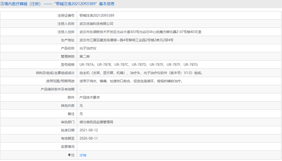Click the 产品名称 label
282x161 pixels.
coord(68,48)
